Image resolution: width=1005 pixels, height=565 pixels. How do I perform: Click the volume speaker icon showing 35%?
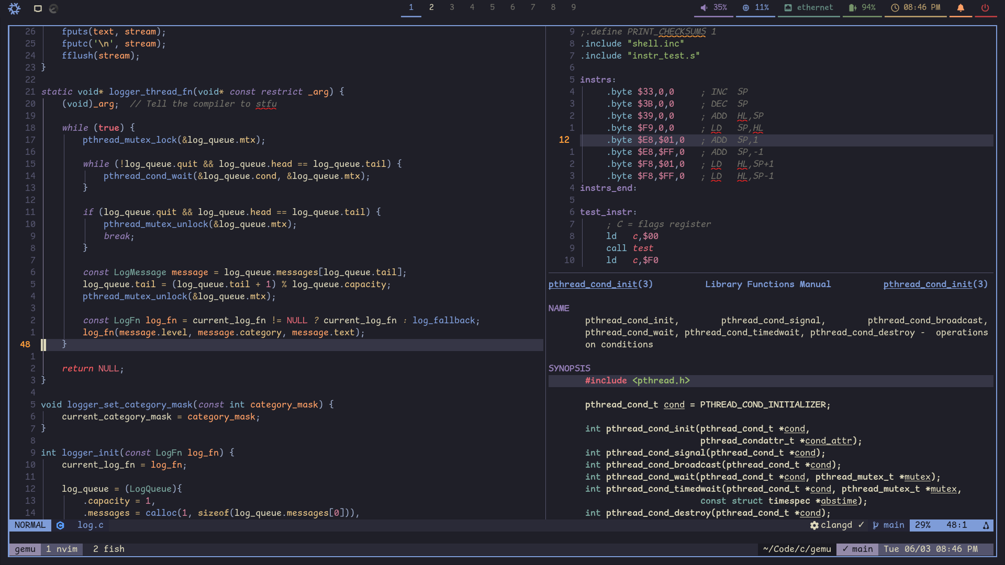[705, 7]
